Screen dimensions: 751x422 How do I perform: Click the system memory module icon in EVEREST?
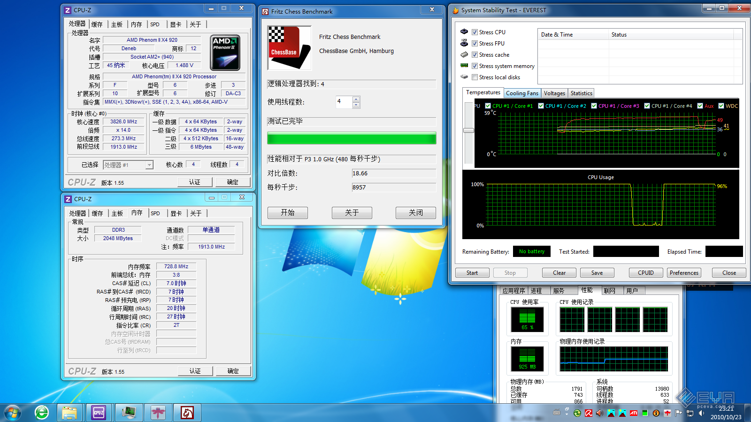(464, 66)
